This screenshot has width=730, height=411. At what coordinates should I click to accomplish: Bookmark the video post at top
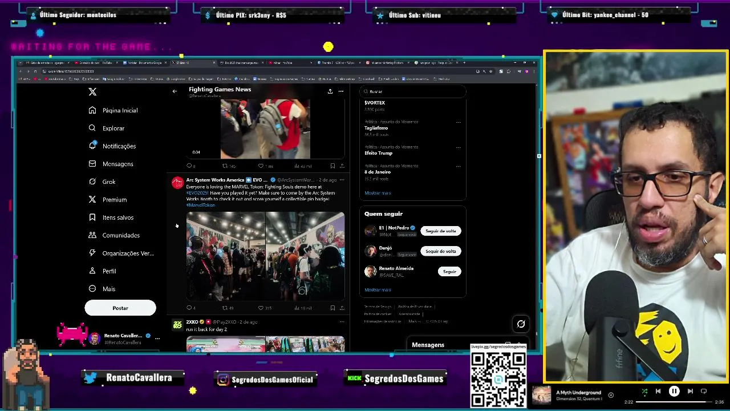pos(332,166)
